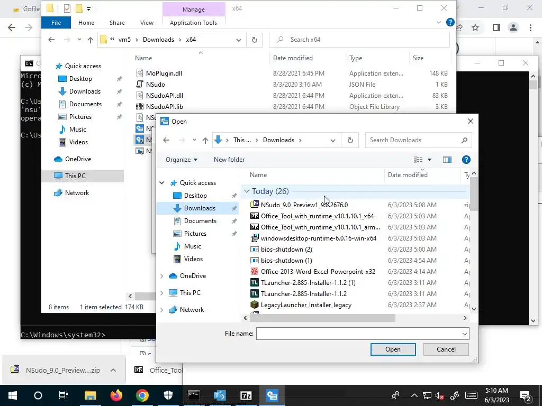Open Chrome from the taskbar
The image size is (542, 406).
tap(142, 395)
